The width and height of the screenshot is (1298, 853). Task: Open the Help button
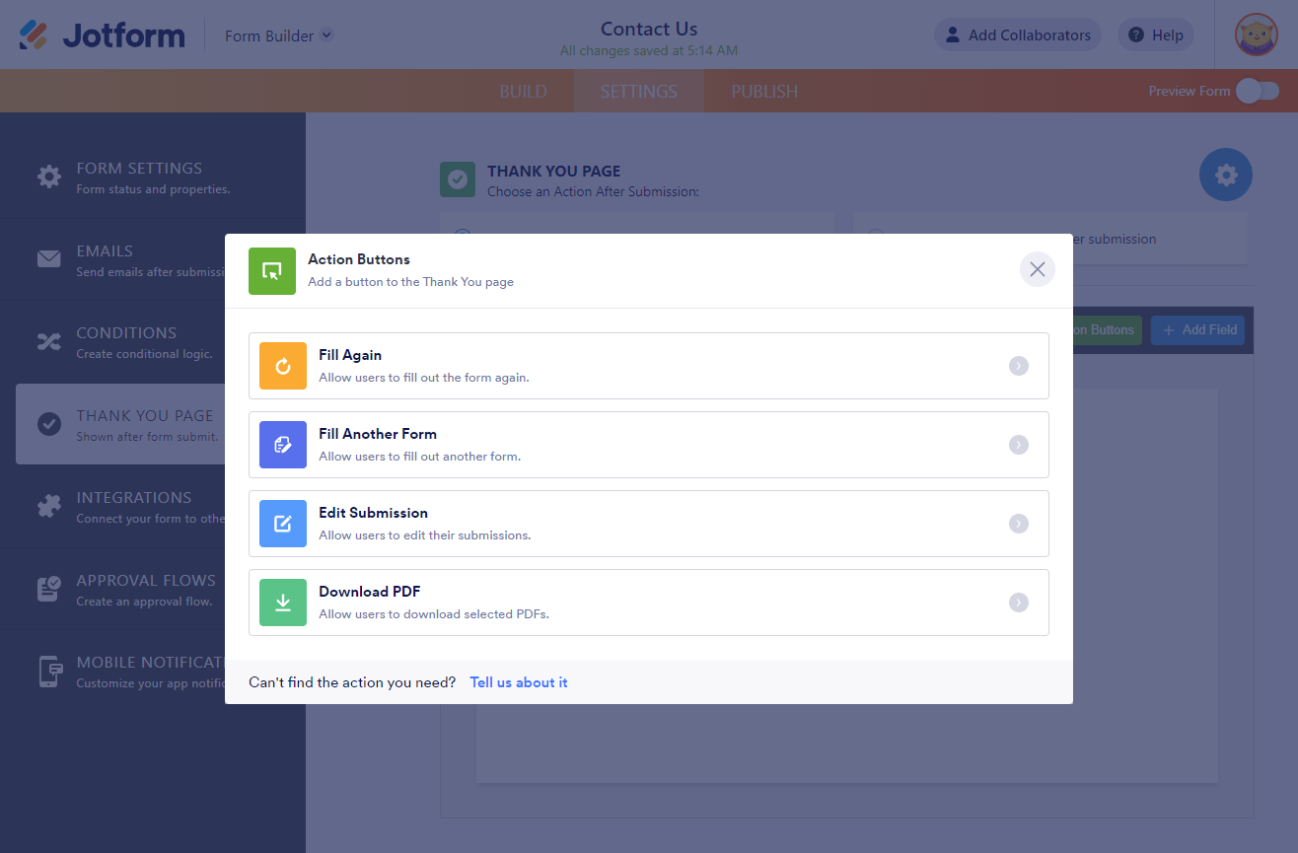[1156, 35]
